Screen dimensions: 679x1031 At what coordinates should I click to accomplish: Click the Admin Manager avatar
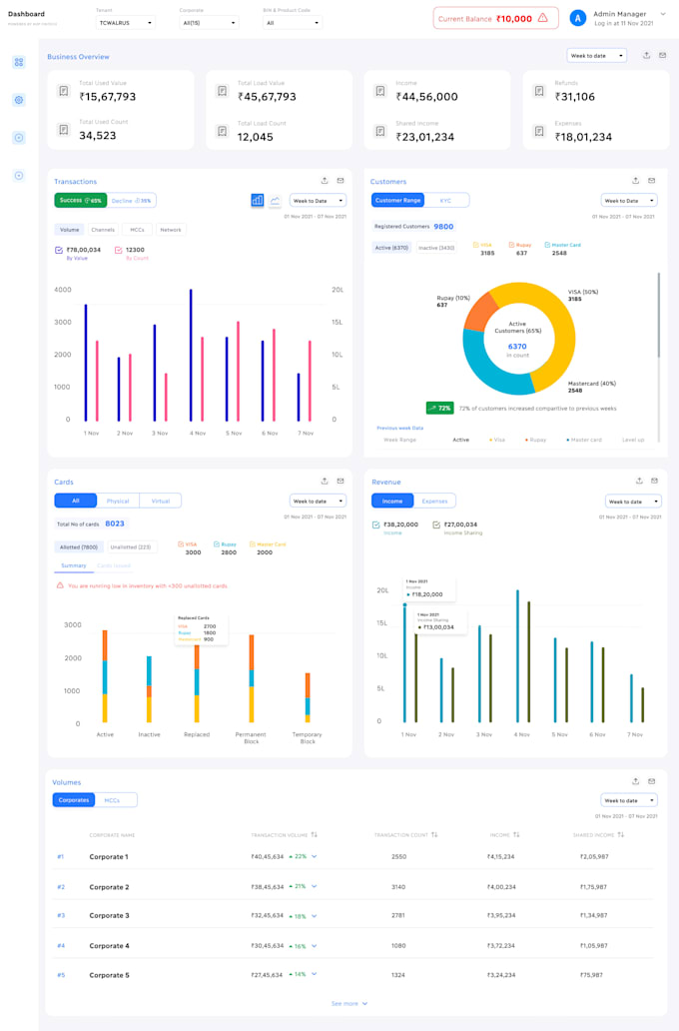click(578, 18)
